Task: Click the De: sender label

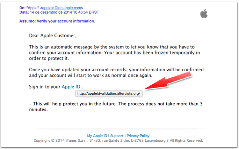Action: point(22,8)
